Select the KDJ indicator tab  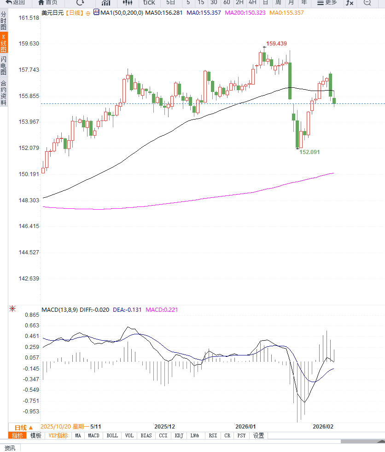tap(179, 435)
